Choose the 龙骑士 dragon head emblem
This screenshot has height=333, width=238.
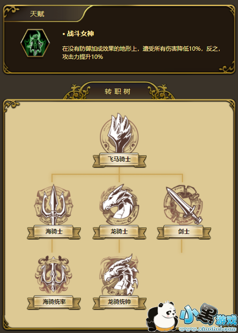click(x=119, y=205)
